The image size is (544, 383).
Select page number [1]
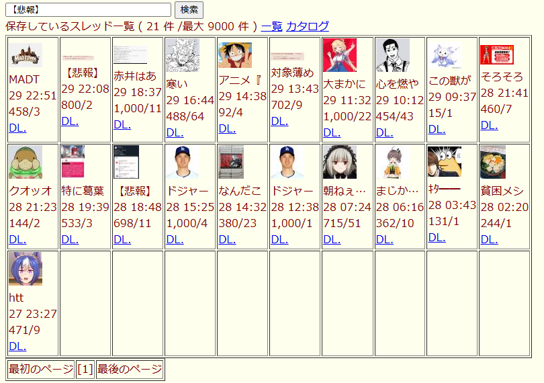[x=85, y=370]
